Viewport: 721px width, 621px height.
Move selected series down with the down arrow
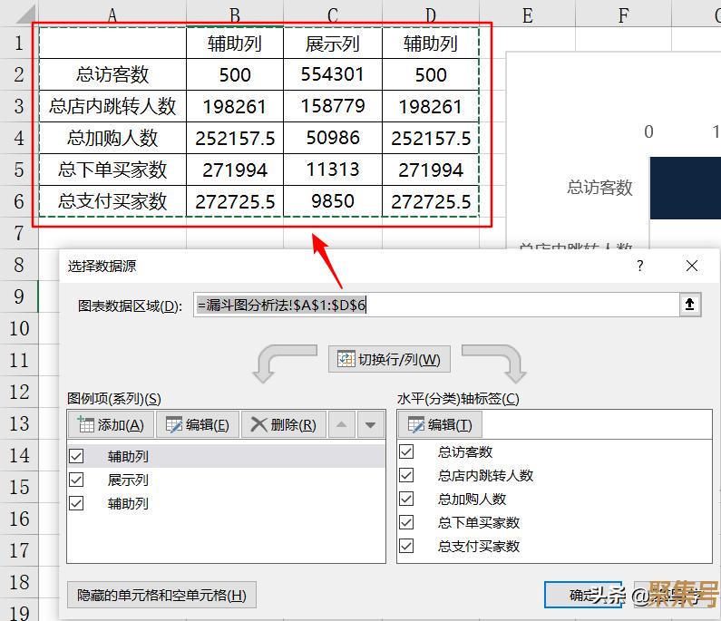[x=369, y=424]
